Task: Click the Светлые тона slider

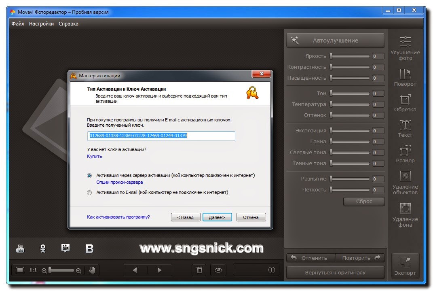Action: tap(350, 152)
